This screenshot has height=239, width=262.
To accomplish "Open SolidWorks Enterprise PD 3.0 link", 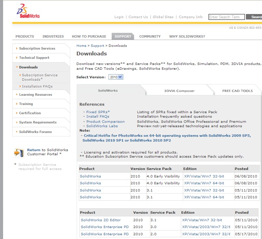I will coord(105,227).
